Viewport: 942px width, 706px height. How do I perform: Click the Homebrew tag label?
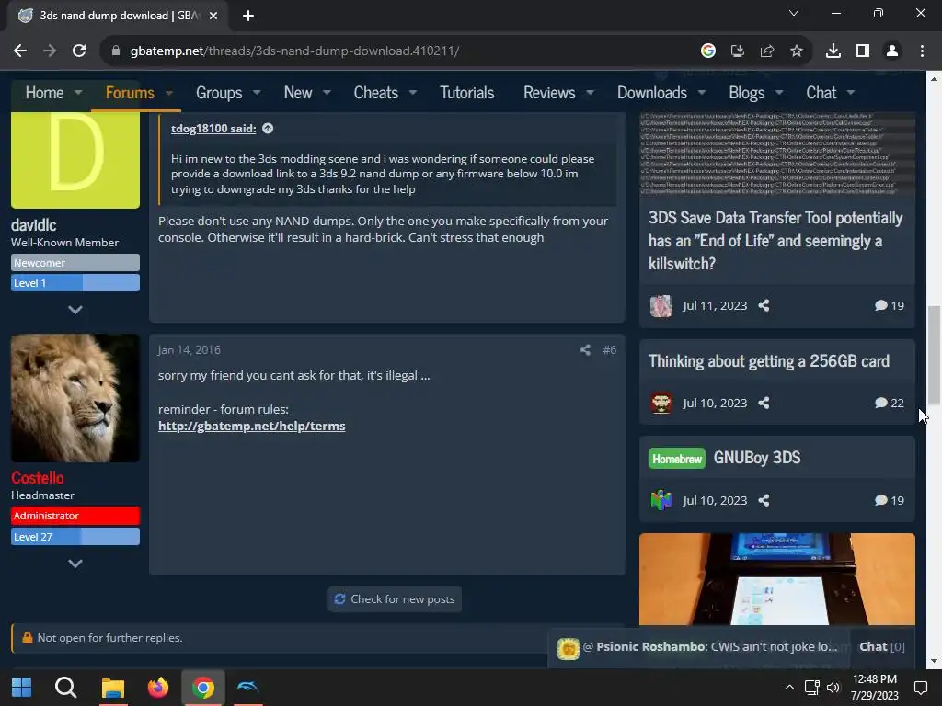pos(677,459)
